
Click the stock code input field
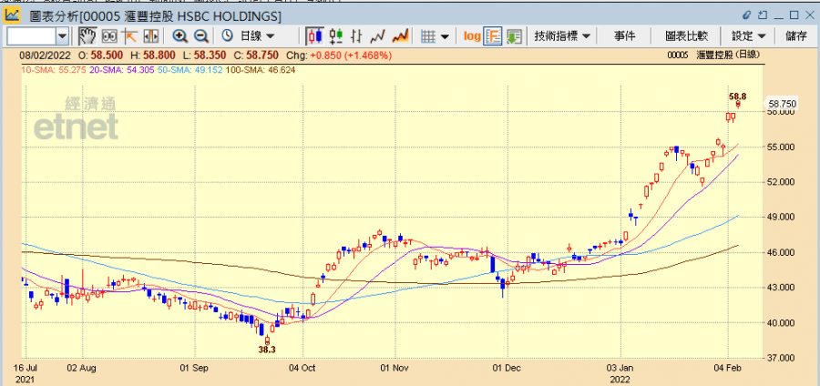click(31, 36)
